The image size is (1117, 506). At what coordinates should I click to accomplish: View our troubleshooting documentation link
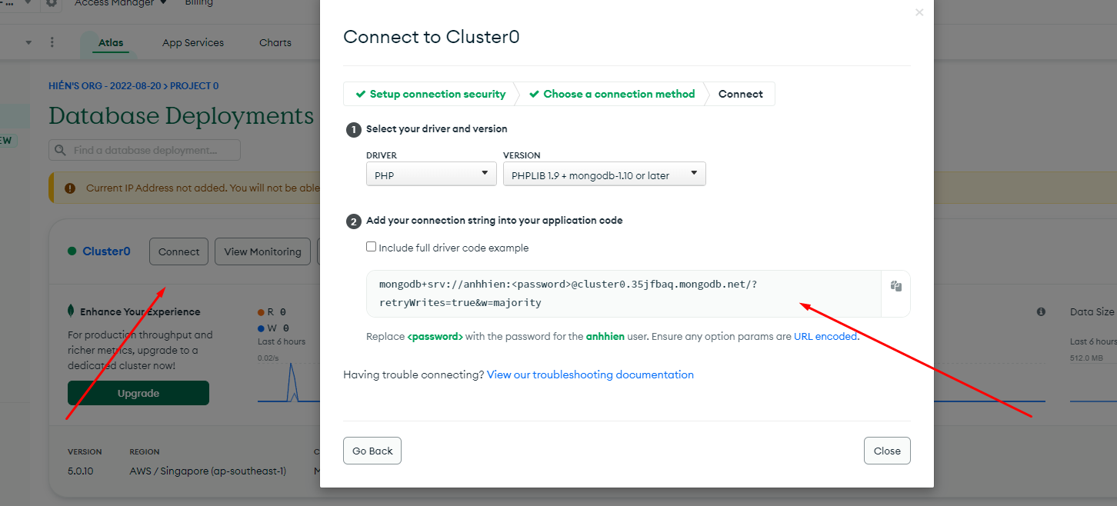point(590,375)
